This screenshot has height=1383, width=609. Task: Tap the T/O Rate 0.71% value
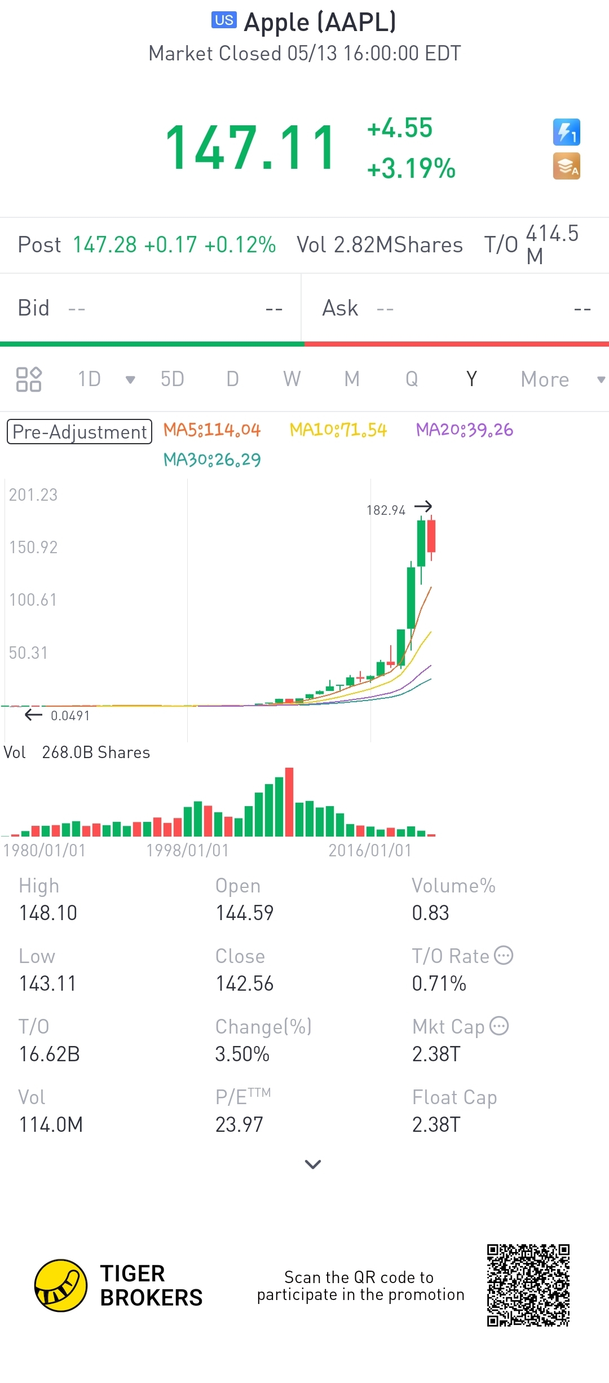[x=439, y=983]
